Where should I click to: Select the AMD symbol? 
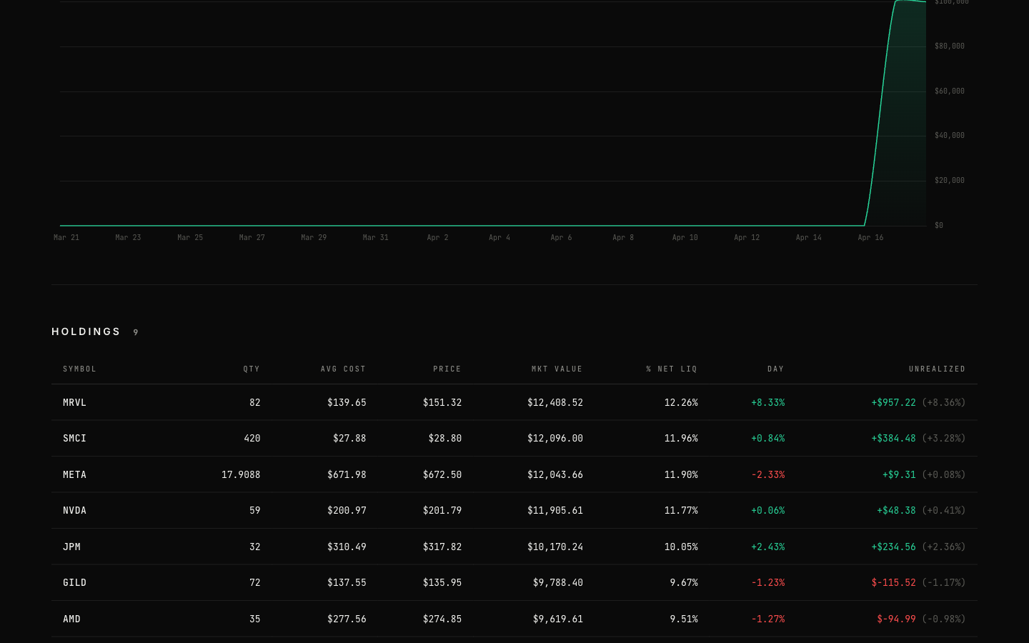coord(71,619)
